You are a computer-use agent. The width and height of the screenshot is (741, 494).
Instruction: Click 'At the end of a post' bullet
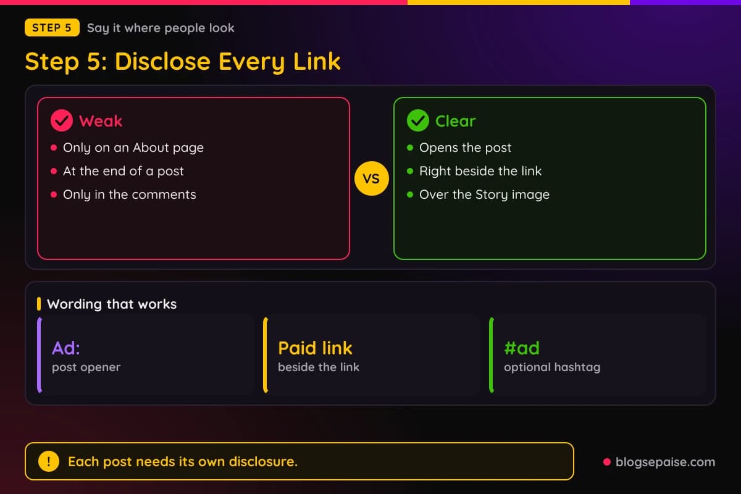click(x=124, y=171)
